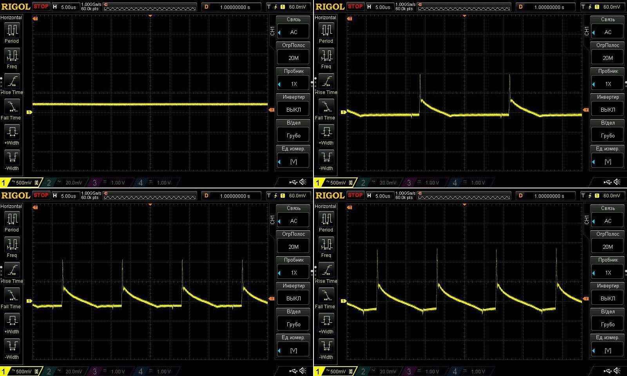The height and width of the screenshot is (376, 627).
Task: Toggle Инвертир ВЫКЛ in top-left panel
Action: point(293,109)
